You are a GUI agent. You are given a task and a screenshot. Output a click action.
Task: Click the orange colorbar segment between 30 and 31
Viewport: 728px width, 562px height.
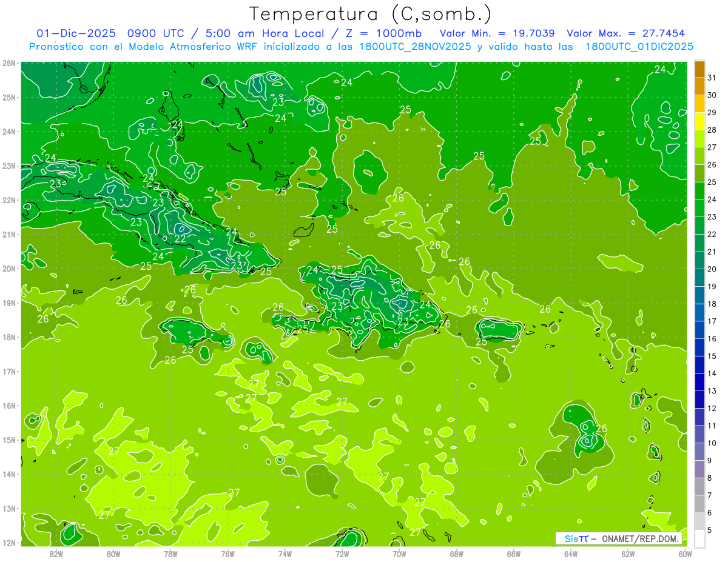(699, 87)
